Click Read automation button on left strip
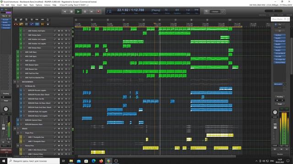 (x=6, y=101)
